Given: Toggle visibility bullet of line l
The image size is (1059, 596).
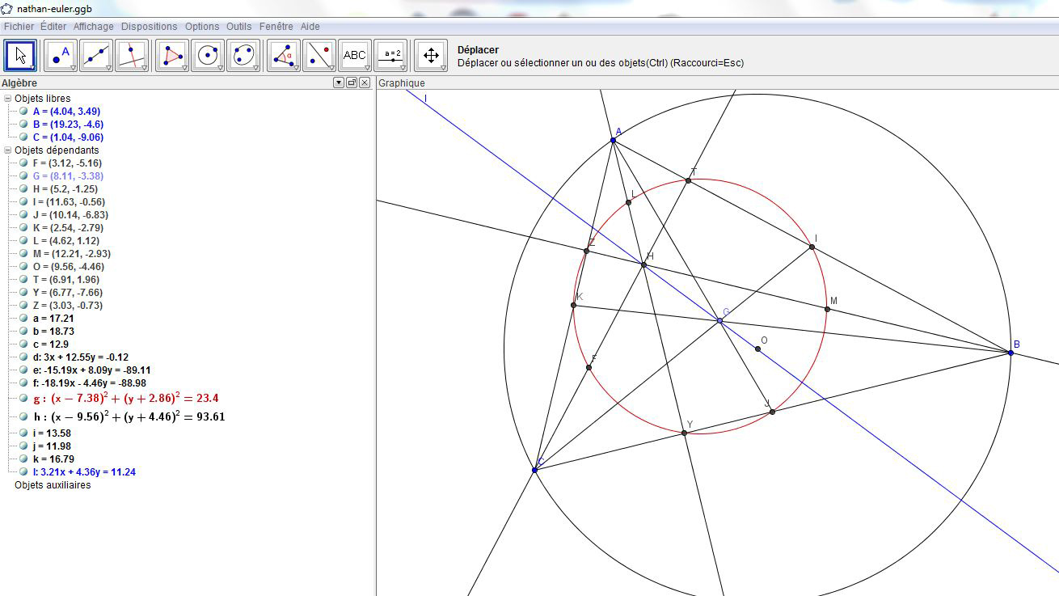Looking at the screenshot, I should pyautogui.click(x=24, y=472).
